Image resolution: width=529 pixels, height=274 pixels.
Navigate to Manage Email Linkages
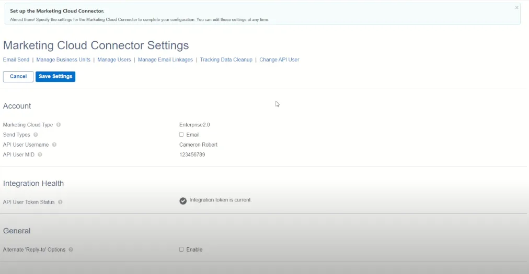pos(165,60)
